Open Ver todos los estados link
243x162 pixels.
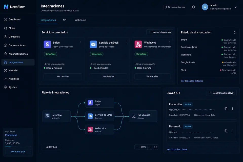[x=192, y=81]
